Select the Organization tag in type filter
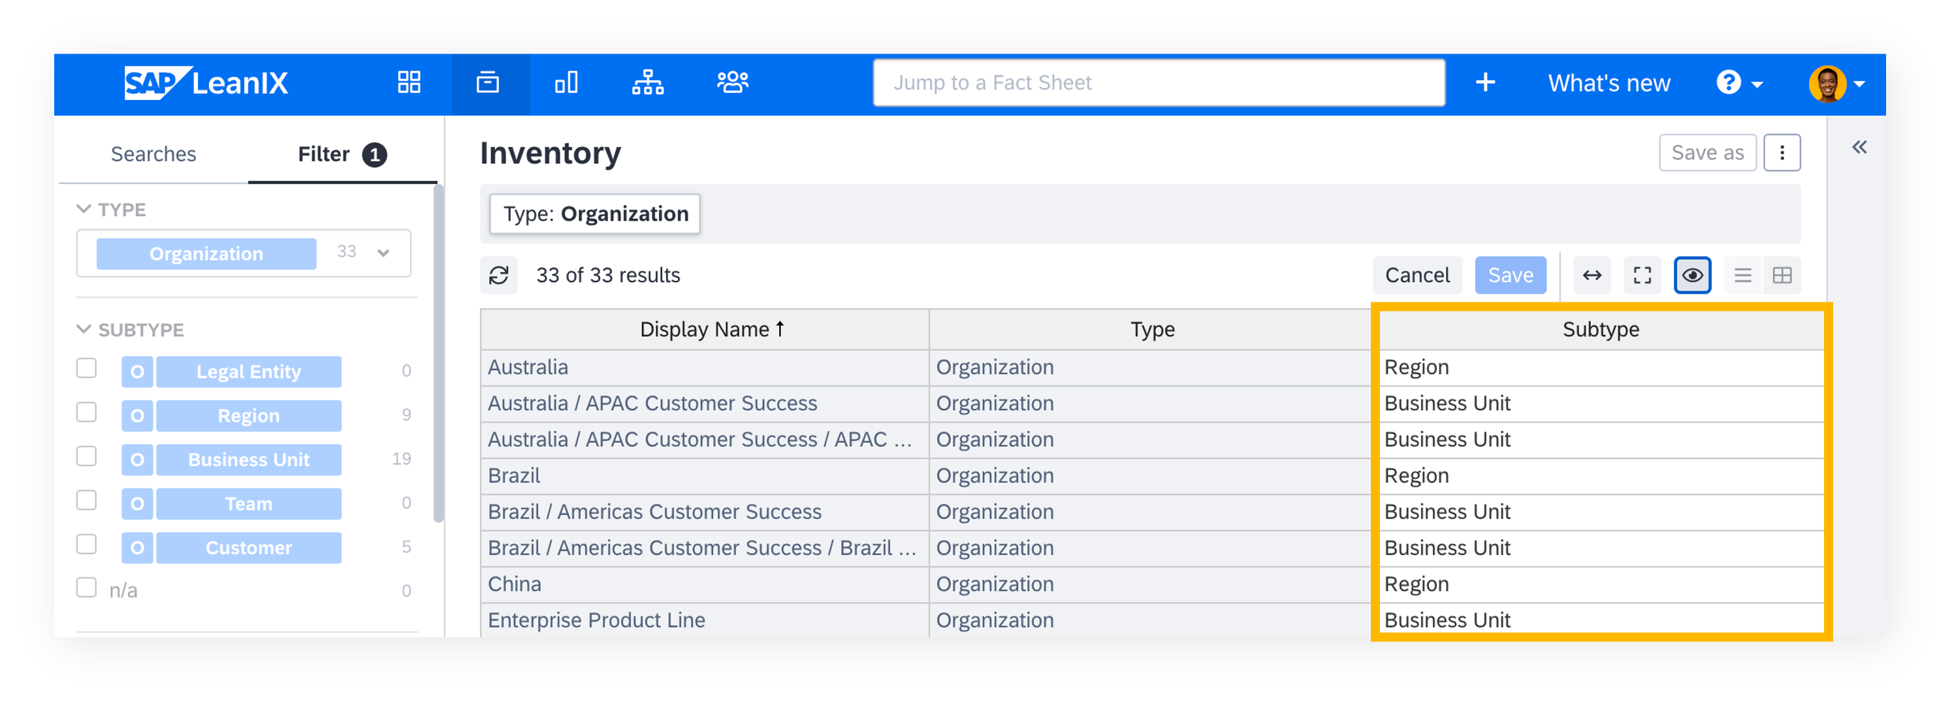1954x706 pixels. (206, 254)
